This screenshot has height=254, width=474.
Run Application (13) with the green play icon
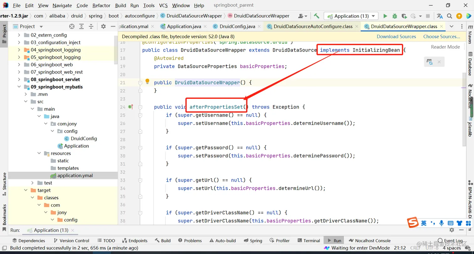click(385, 16)
